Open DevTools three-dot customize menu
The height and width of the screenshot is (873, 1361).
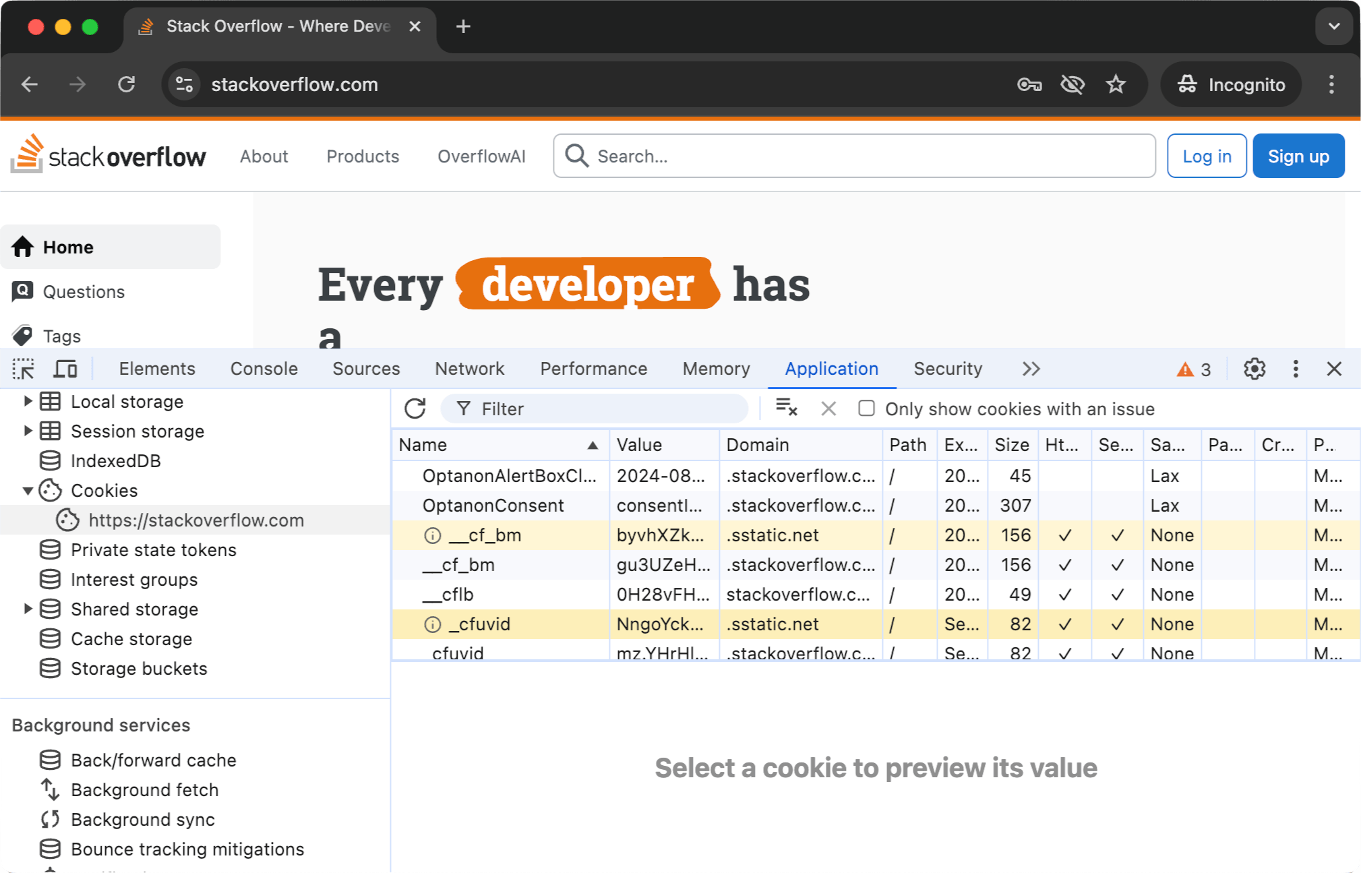(1296, 369)
